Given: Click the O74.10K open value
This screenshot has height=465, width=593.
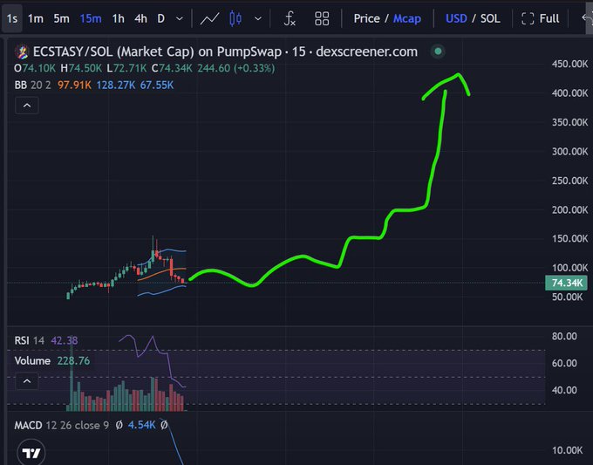Looking at the screenshot, I should pyautogui.click(x=35, y=68).
